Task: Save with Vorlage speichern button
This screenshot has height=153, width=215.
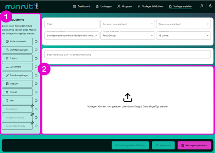Action: pyautogui.click(x=194, y=146)
